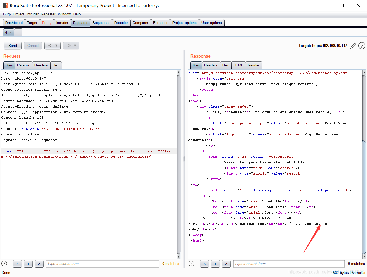
Task: Show request Headers view
Action: click(41, 65)
